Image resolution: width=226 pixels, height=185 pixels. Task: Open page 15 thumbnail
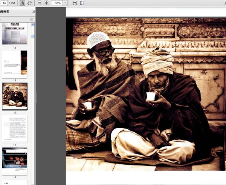(x=15, y=64)
